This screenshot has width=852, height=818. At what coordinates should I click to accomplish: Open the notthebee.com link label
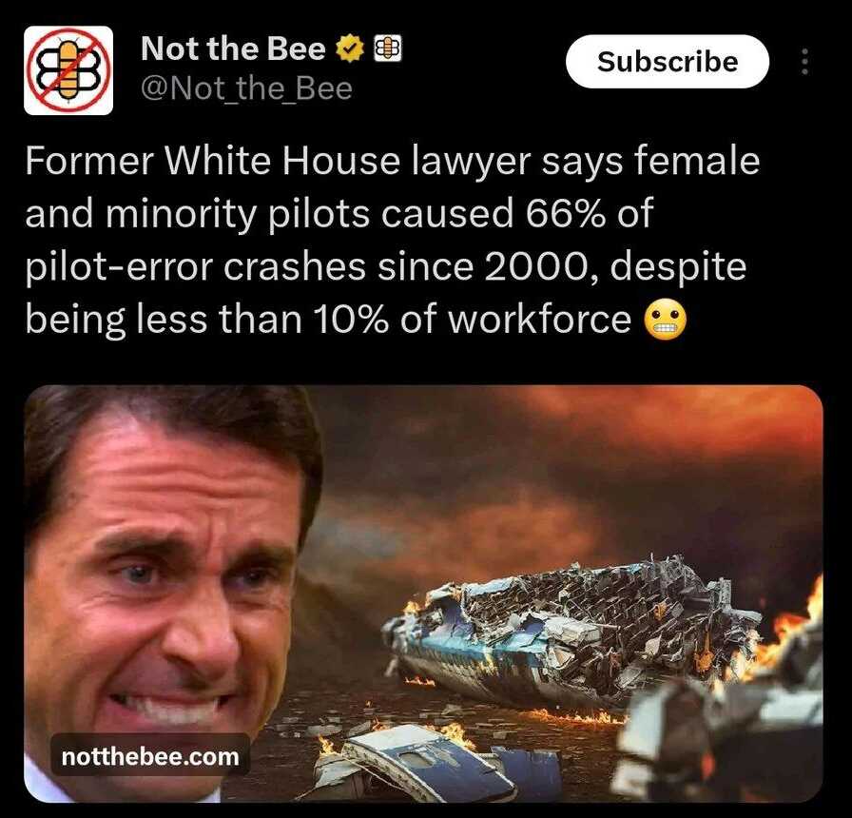click(x=150, y=756)
